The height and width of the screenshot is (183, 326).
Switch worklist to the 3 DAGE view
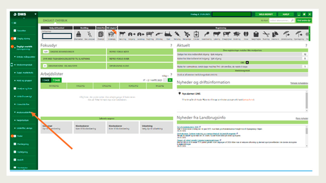coord(46,80)
